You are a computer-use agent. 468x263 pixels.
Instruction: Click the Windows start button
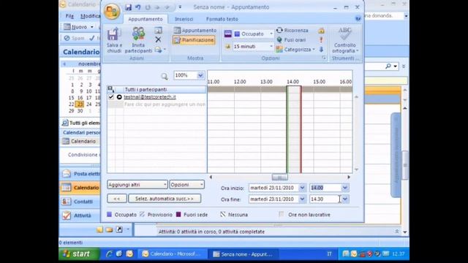[x=79, y=254]
